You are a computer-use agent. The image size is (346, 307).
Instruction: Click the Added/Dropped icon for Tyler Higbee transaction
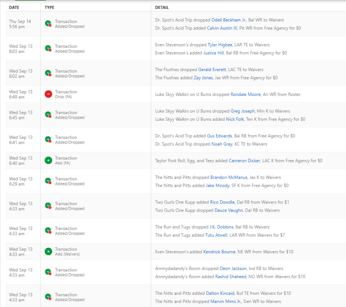click(48, 49)
